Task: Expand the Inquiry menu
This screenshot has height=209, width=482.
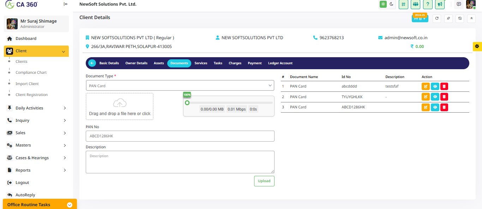Action: pyautogui.click(x=36, y=120)
